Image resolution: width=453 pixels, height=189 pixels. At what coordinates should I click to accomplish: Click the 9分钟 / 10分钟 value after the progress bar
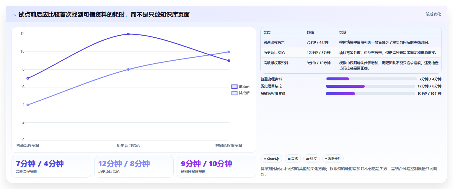429,94
